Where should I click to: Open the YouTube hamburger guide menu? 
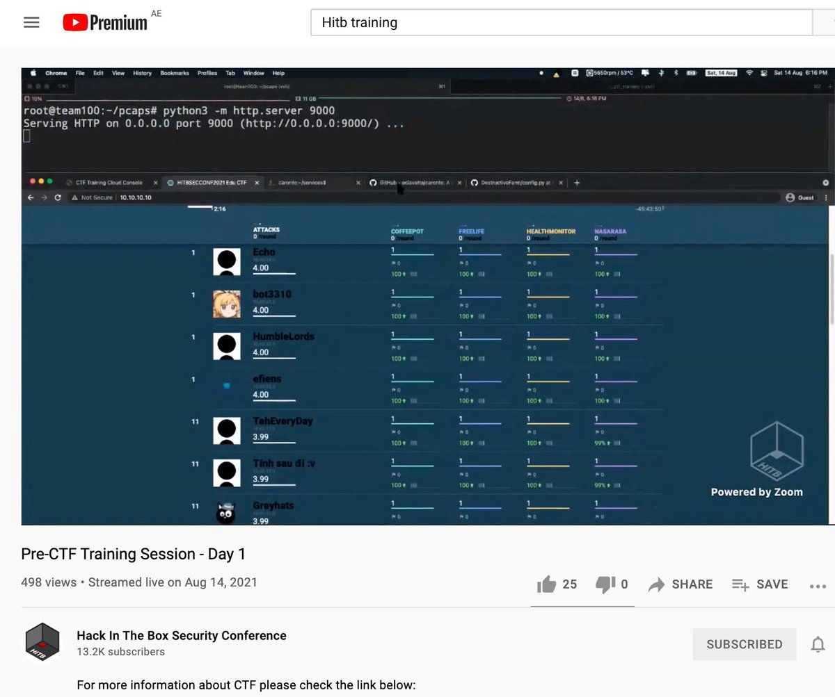(31, 22)
